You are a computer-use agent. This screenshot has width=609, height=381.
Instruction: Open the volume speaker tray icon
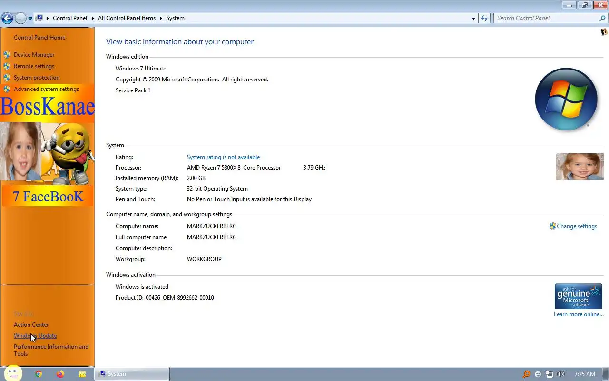[x=561, y=374]
